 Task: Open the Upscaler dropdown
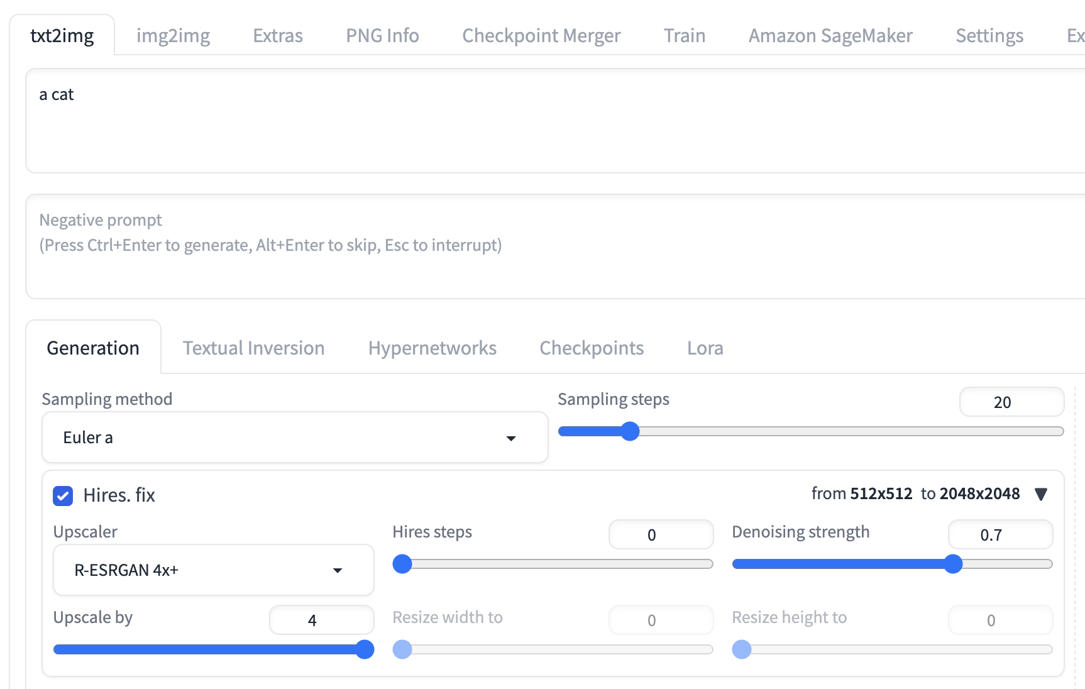tap(213, 570)
